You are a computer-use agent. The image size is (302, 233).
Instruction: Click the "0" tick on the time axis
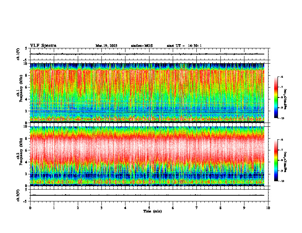point(30,208)
